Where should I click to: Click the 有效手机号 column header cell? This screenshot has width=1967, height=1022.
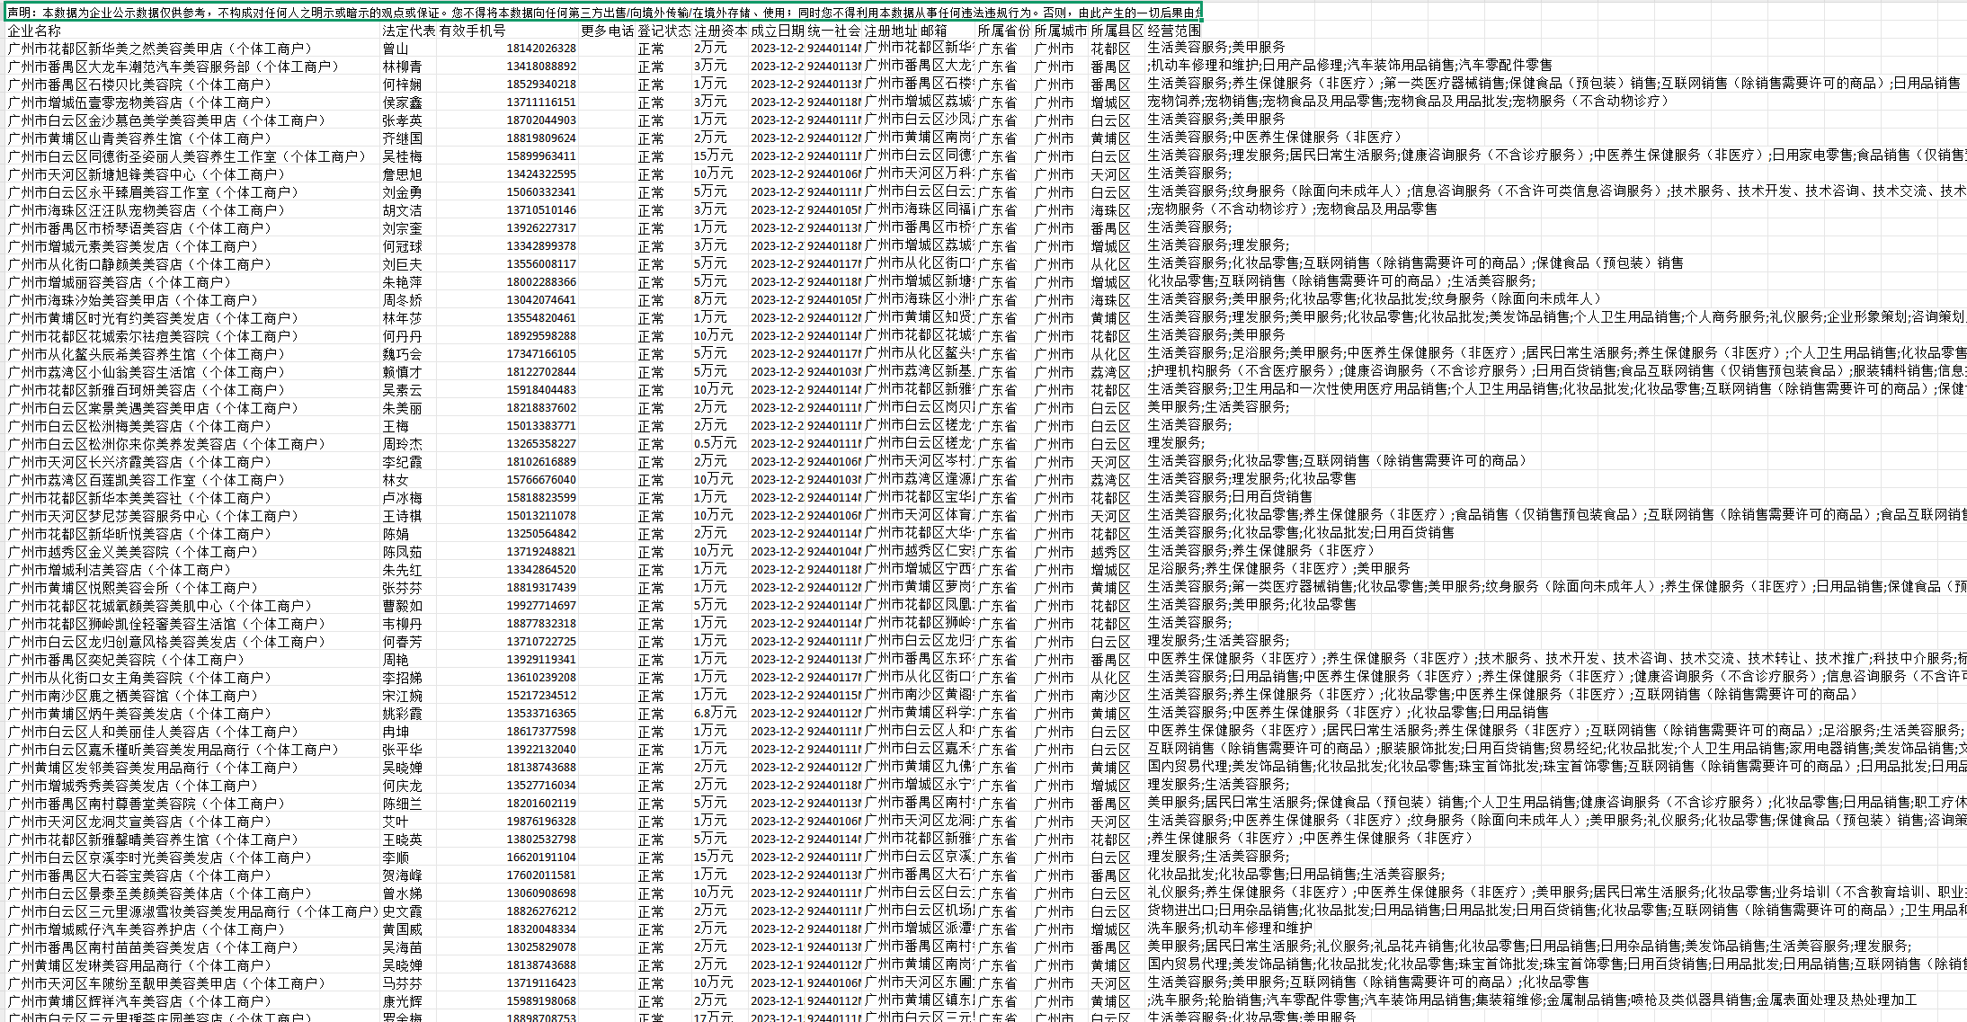tap(473, 31)
